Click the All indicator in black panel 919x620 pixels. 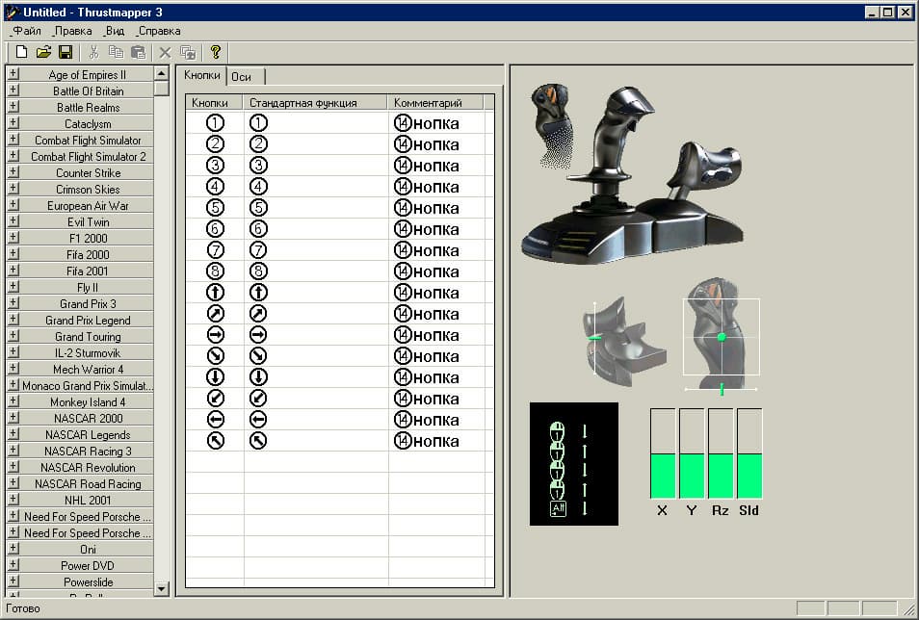tap(558, 509)
